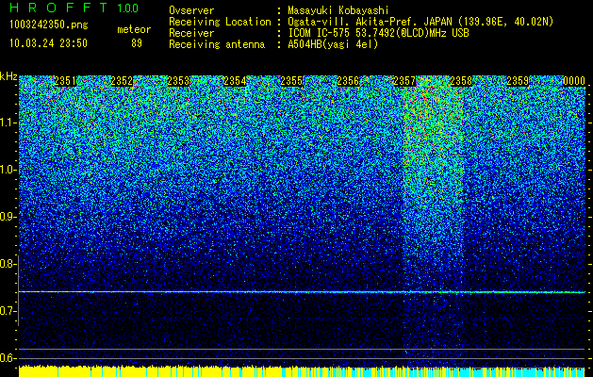Click time marker 2354
Image resolution: width=593 pixels, height=377 pixels.
tap(235, 81)
